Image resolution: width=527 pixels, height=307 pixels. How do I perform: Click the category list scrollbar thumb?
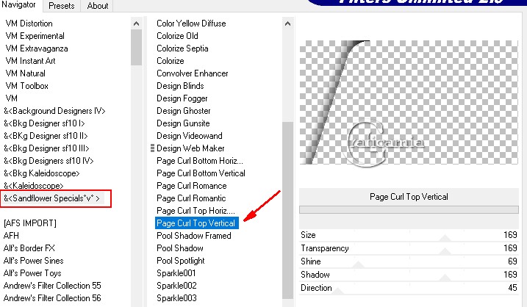click(x=136, y=47)
